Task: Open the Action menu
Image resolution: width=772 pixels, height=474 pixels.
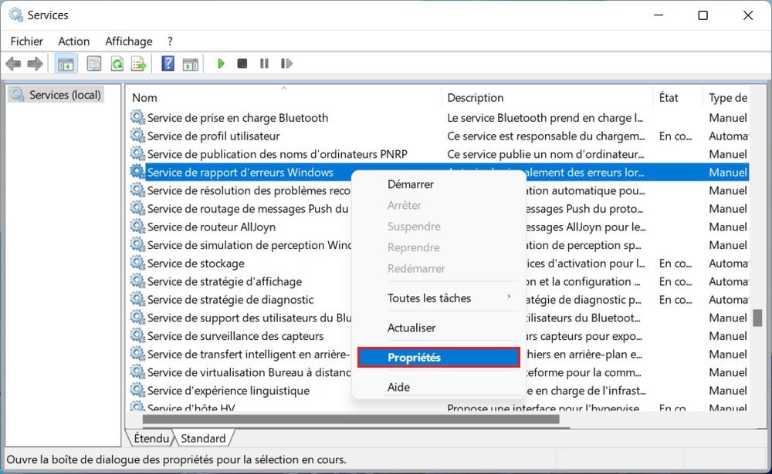Action: coord(74,42)
